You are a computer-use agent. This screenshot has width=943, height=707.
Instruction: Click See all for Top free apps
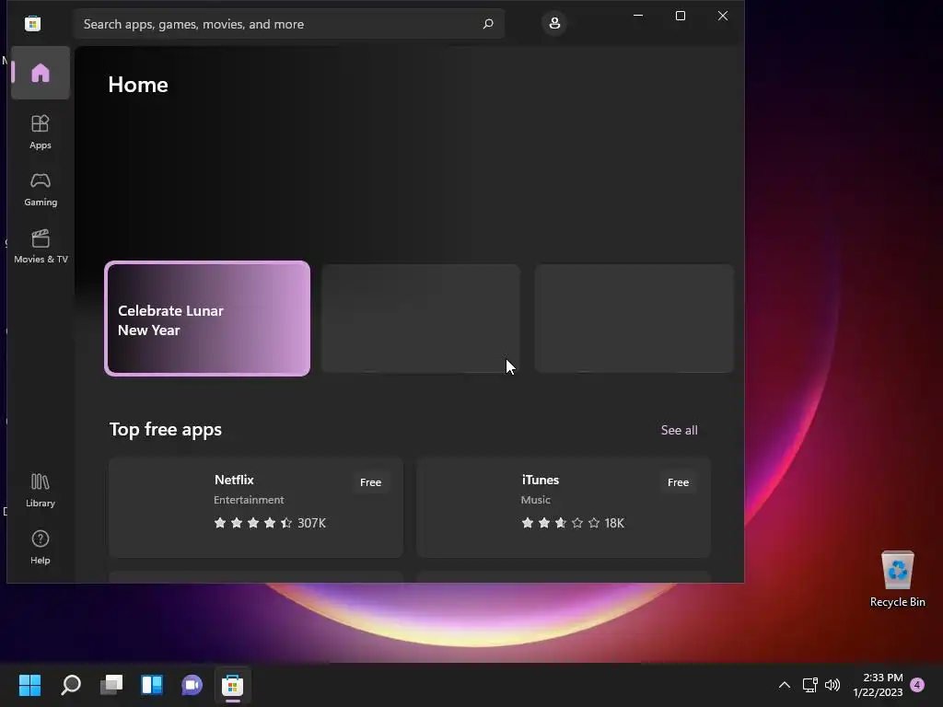[679, 430]
